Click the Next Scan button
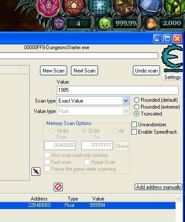The width and height of the screenshot is (185, 222). (84, 71)
